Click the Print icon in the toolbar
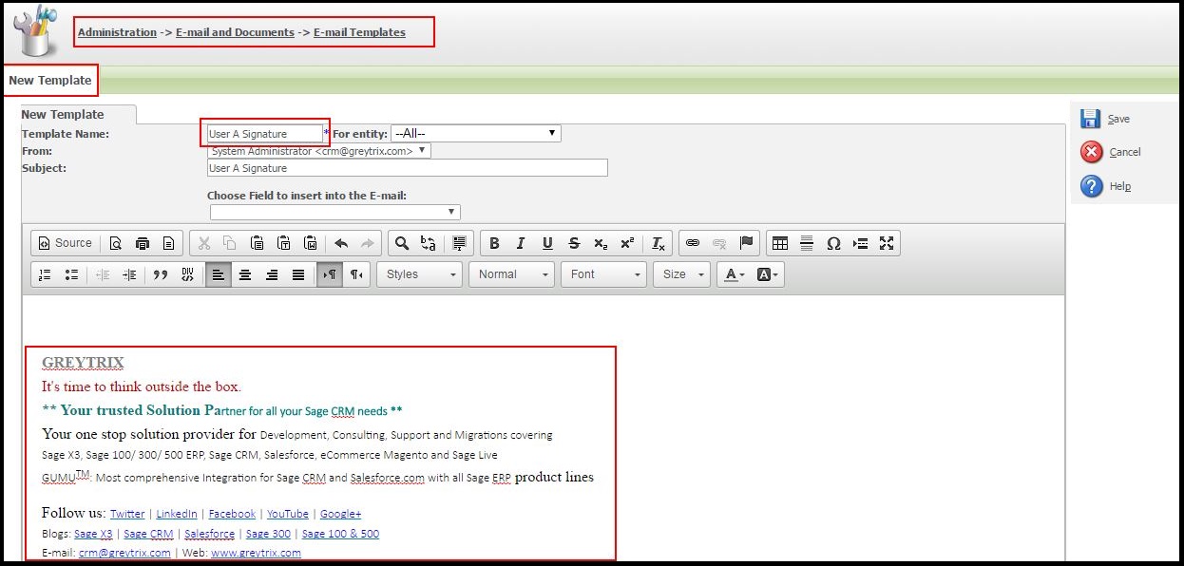 point(142,243)
